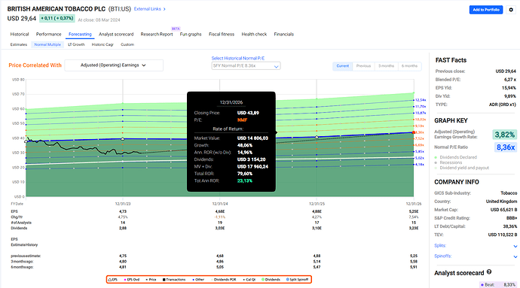Screen dimensions: 520x288
Task: Select the Custom sub-tab
Action: tap(127, 44)
